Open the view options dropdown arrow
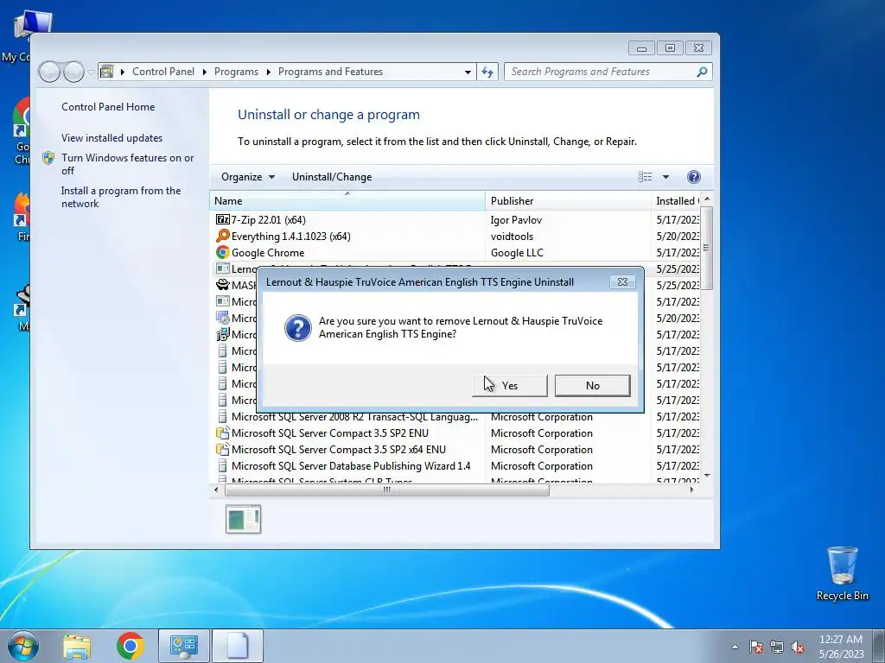Screen dimensions: 885x663 click(666, 177)
